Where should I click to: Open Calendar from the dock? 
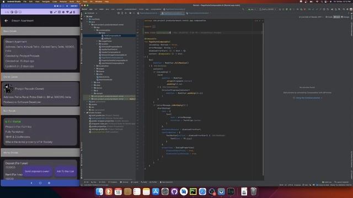coord(118,191)
